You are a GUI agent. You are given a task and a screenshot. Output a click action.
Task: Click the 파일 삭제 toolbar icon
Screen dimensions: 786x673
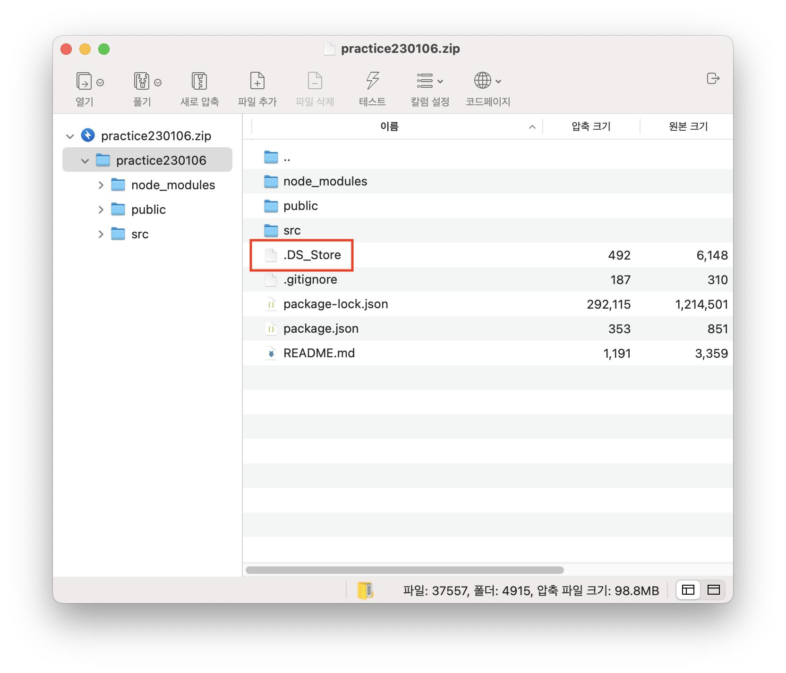315,81
